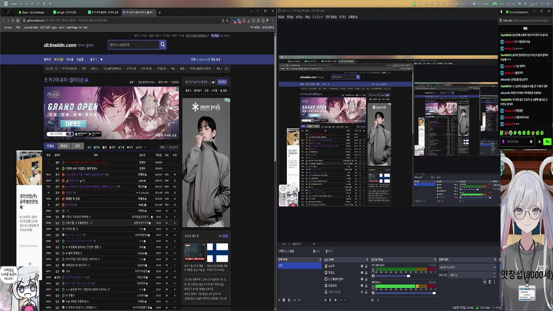
Task: Toggle visibility of 앗창섭 source
Action: click(x=362, y=273)
